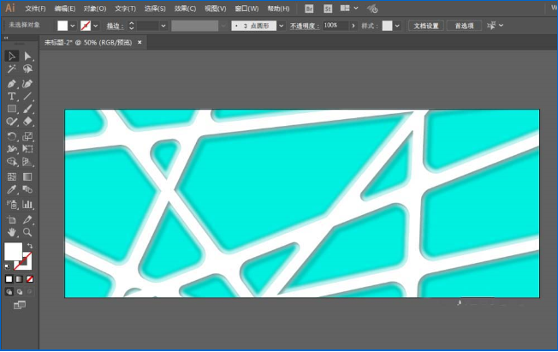Viewport: 558px width, 352px height.
Task: Select the Hand tool
Action: click(12, 232)
